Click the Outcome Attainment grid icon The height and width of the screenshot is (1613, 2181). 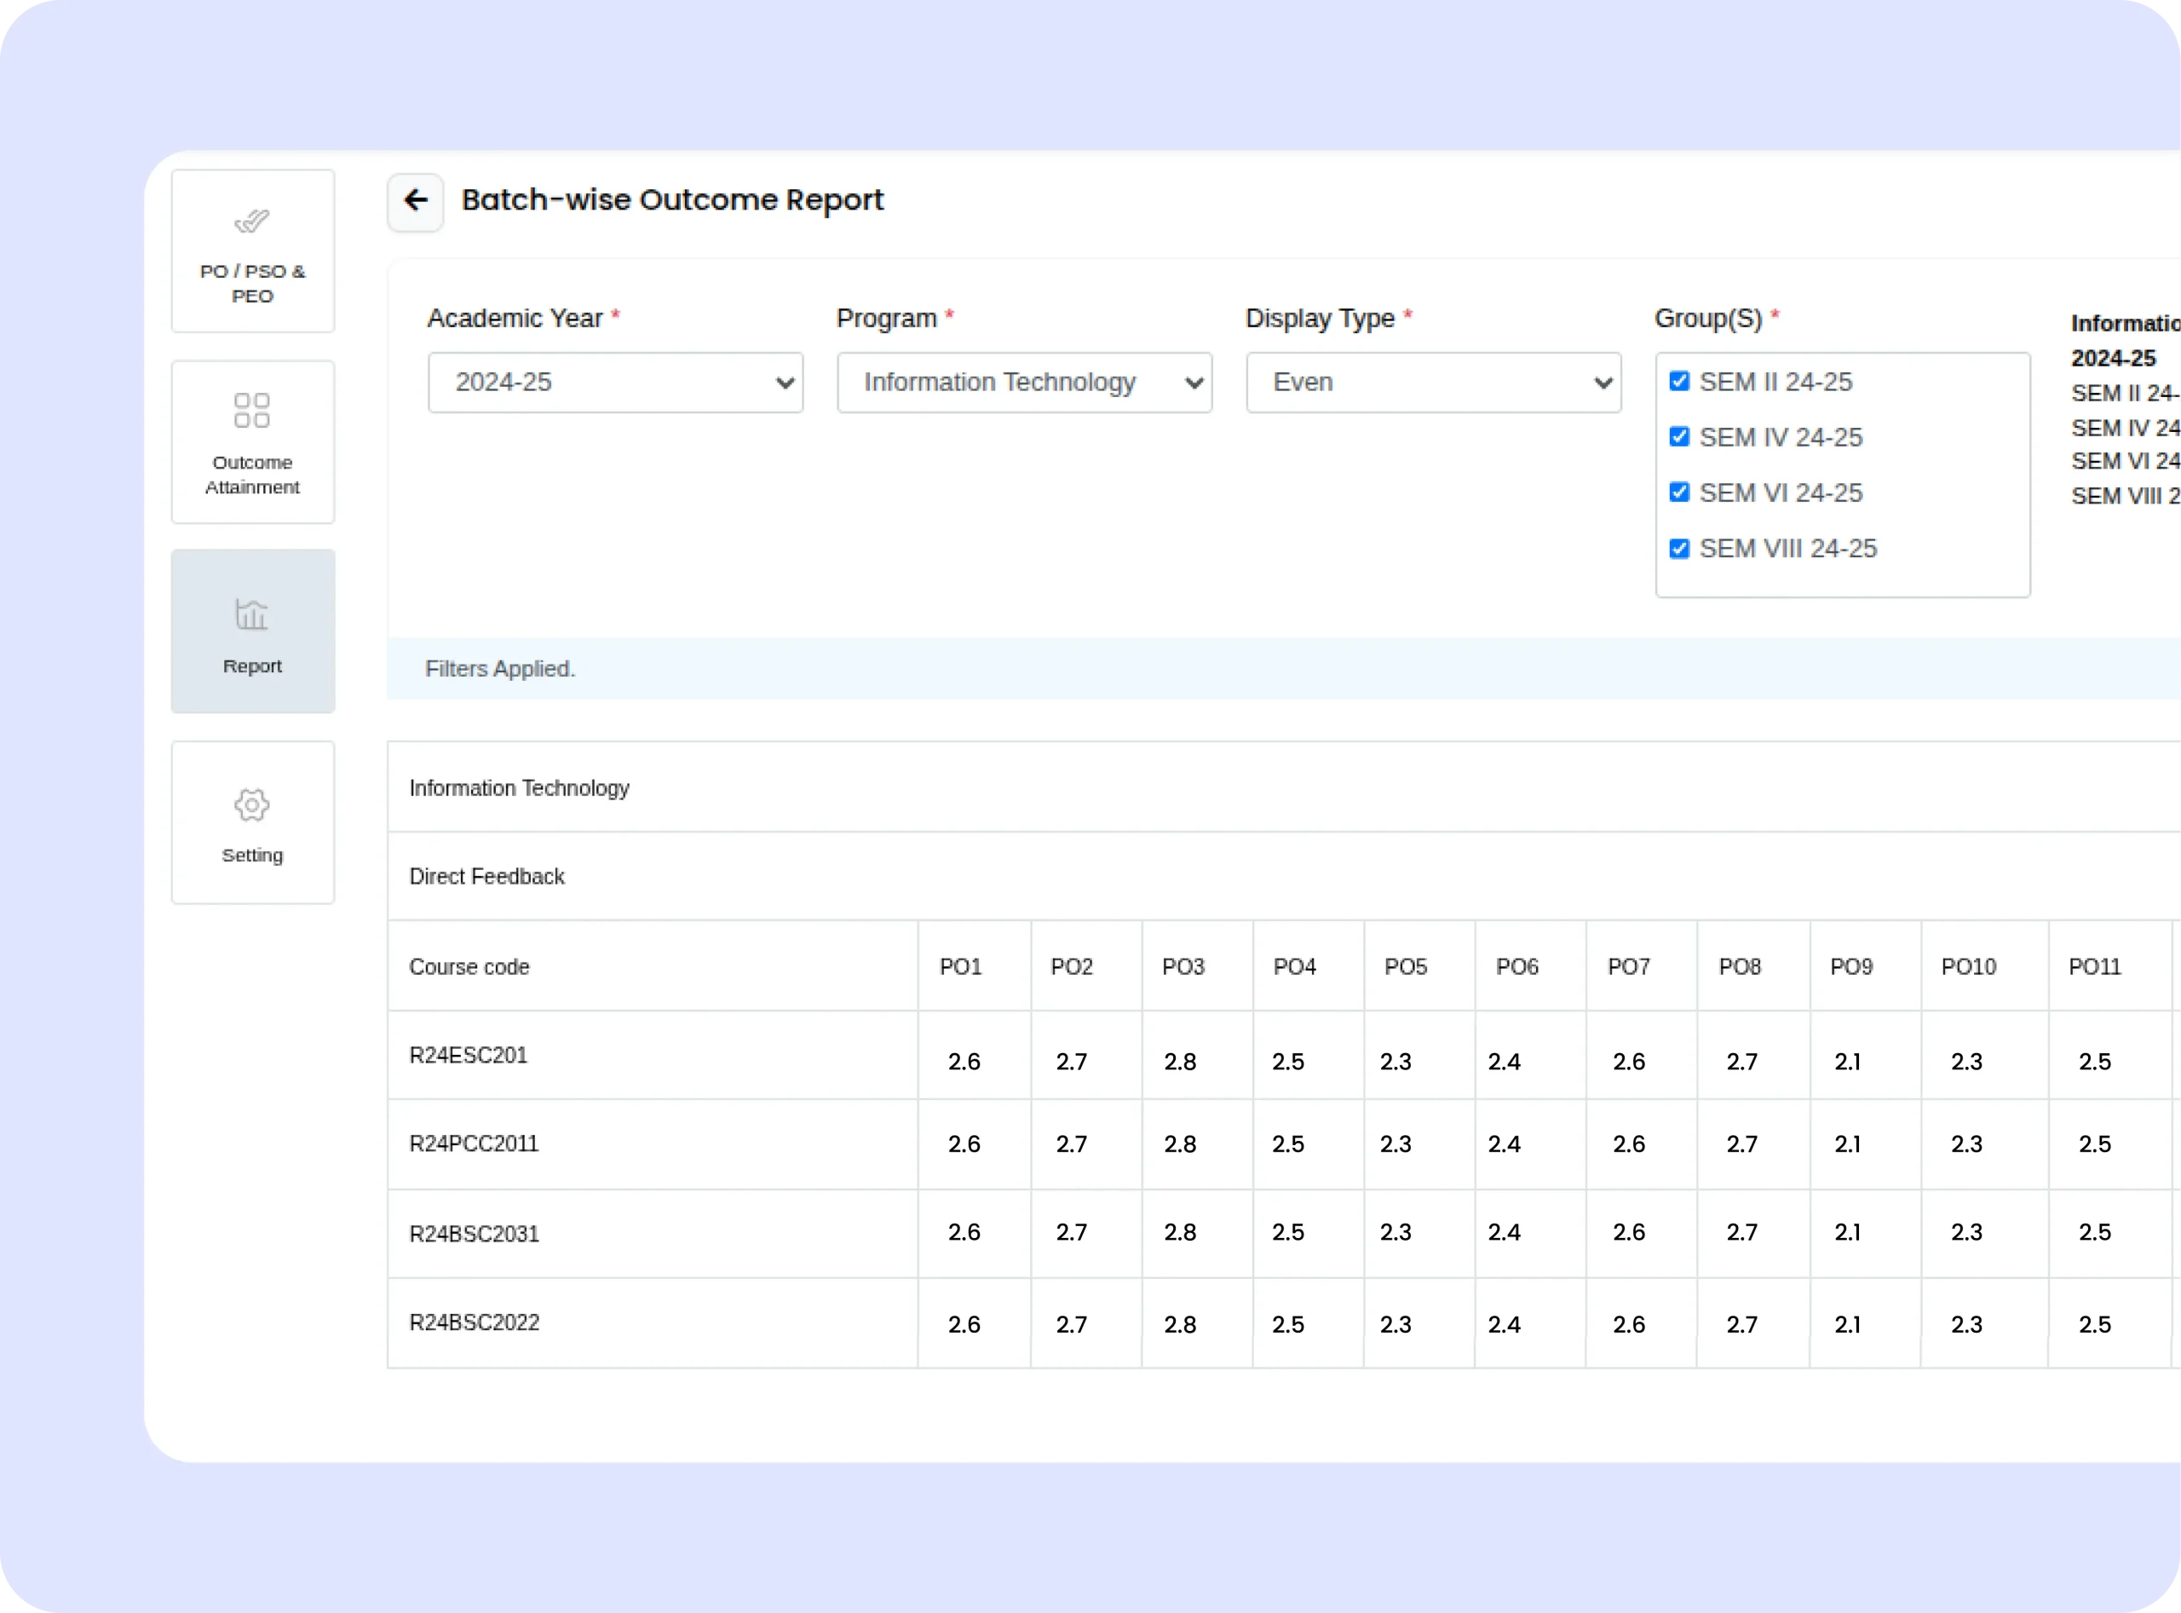pos(252,410)
